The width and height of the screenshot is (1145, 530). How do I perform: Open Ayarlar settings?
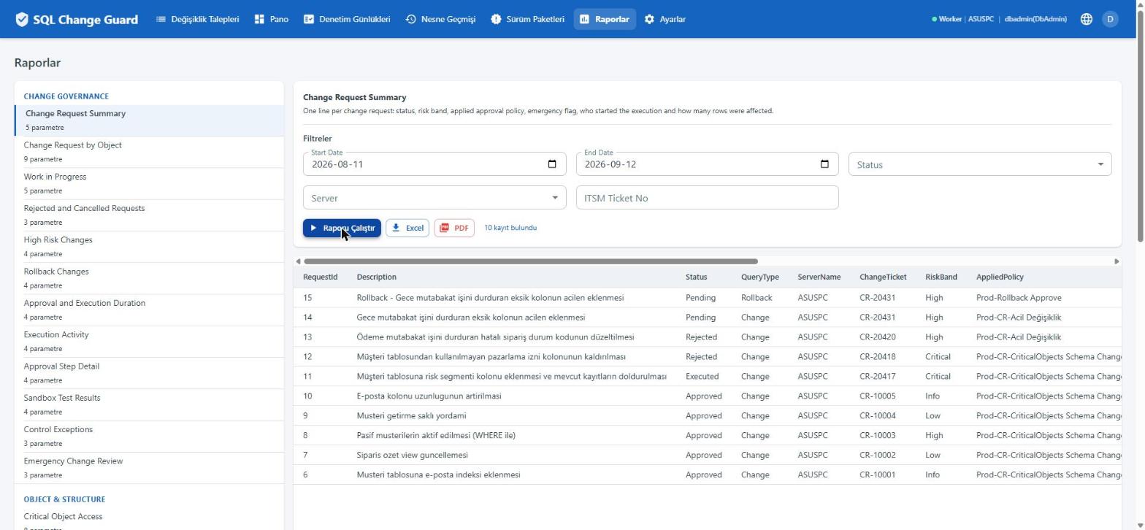pos(665,20)
